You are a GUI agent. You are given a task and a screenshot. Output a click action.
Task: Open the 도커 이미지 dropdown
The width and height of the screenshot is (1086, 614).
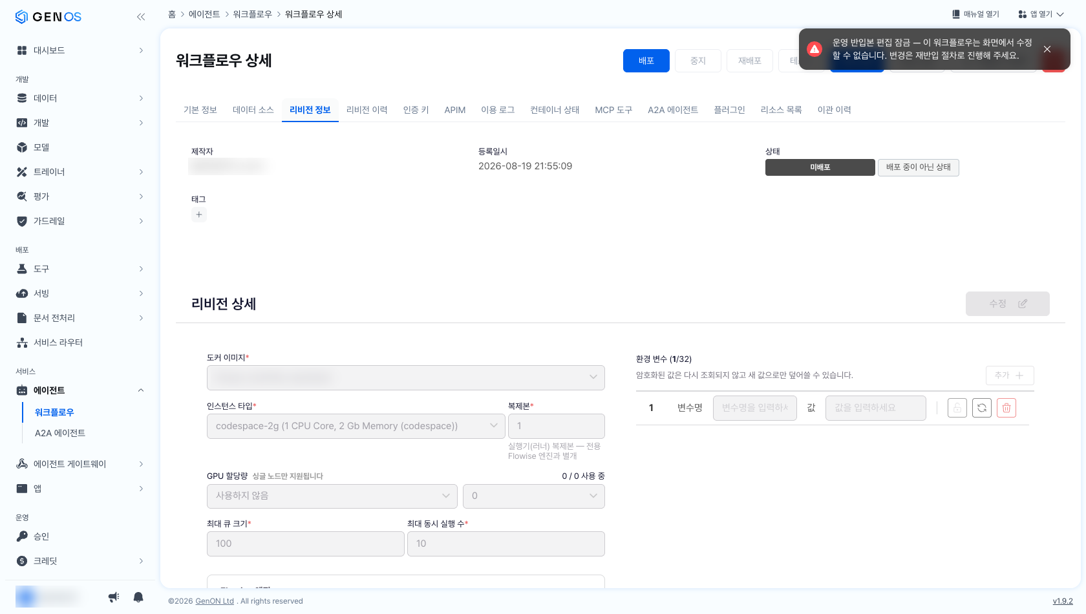[406, 377]
